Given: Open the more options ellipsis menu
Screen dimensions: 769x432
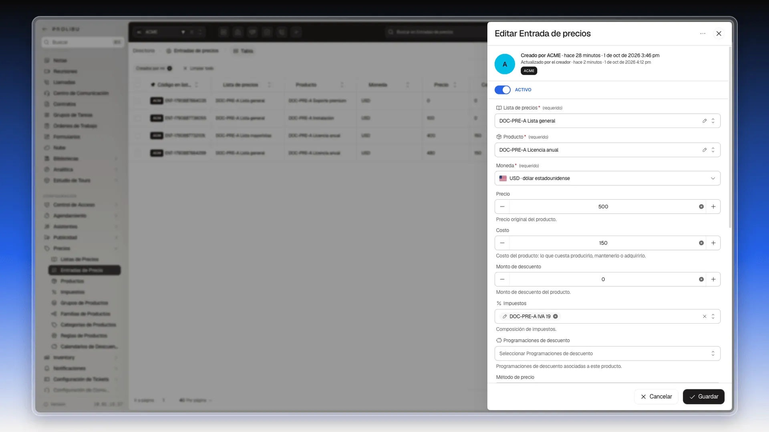Looking at the screenshot, I should click(x=703, y=34).
